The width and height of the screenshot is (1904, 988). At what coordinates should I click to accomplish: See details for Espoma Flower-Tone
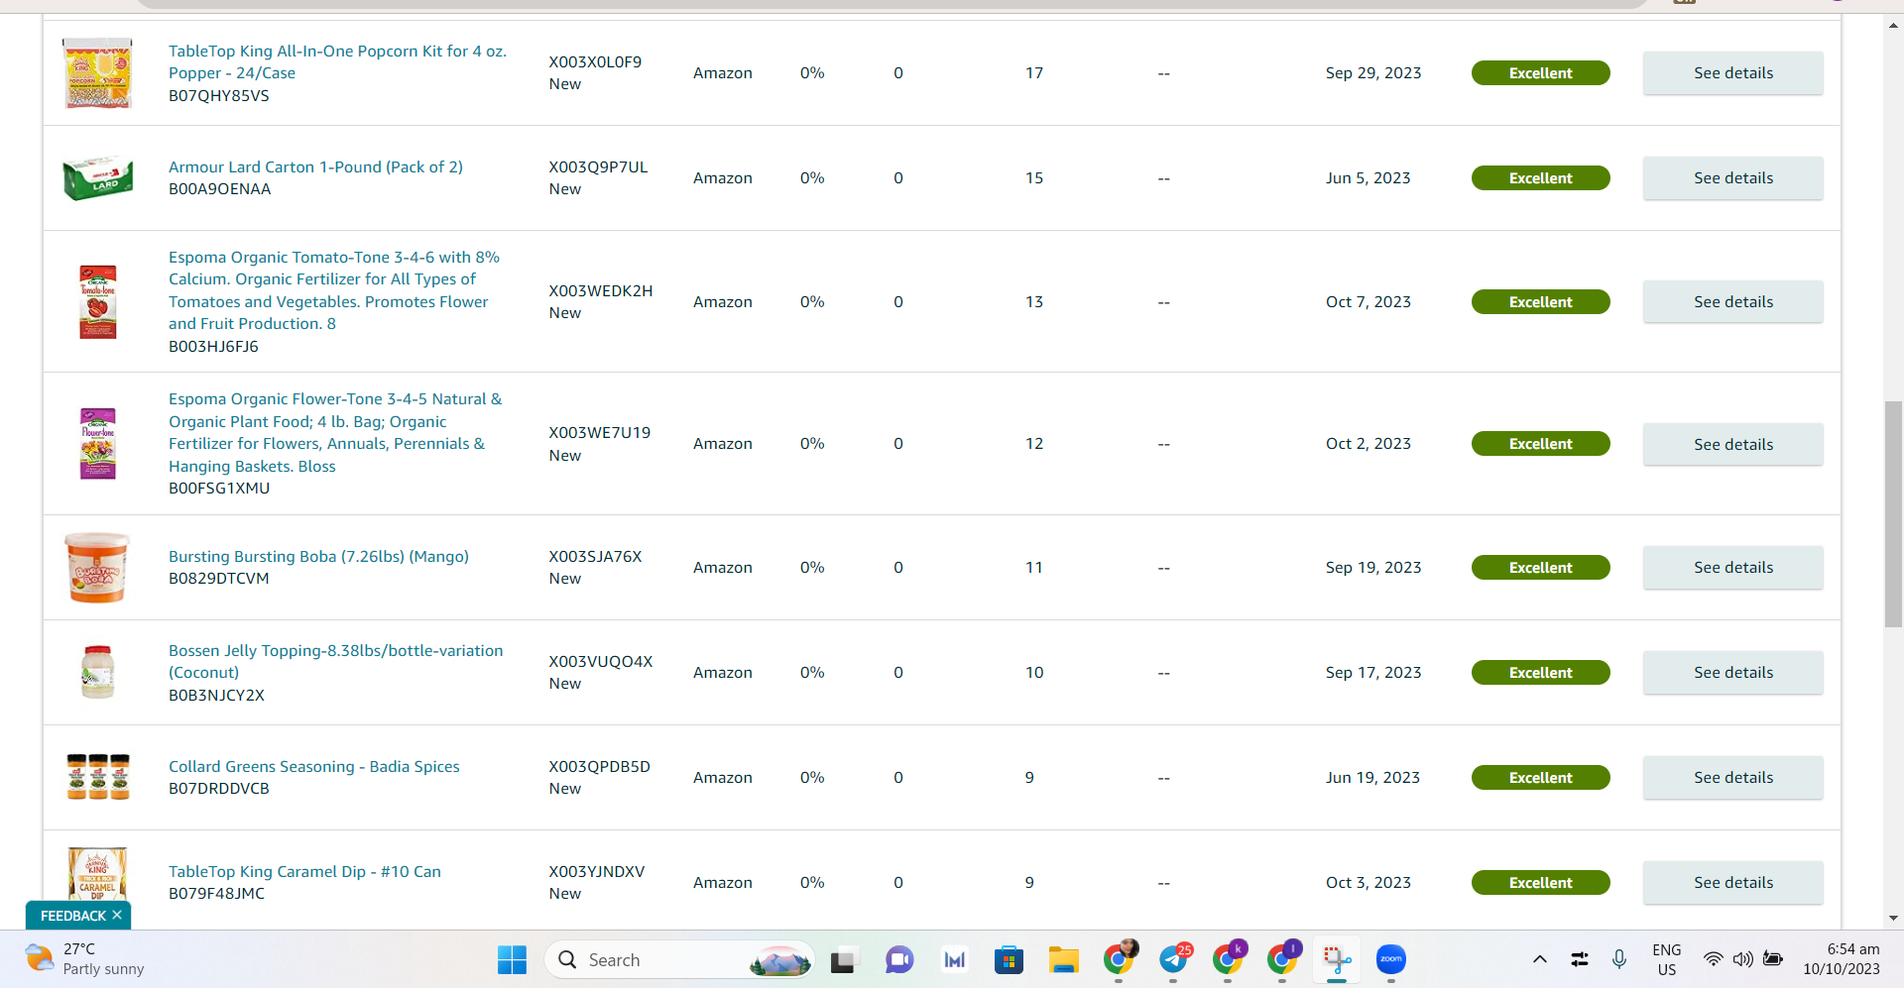tap(1732, 445)
